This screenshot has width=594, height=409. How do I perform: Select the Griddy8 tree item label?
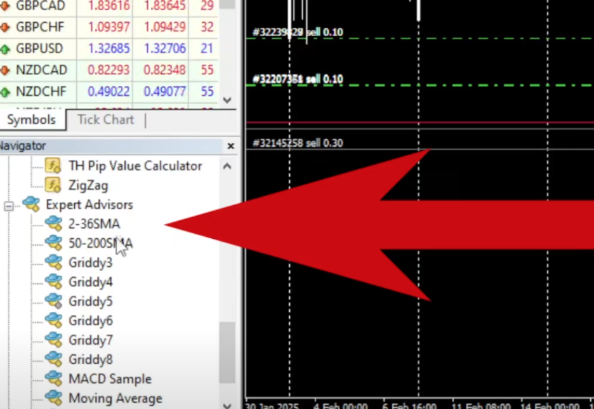click(91, 359)
